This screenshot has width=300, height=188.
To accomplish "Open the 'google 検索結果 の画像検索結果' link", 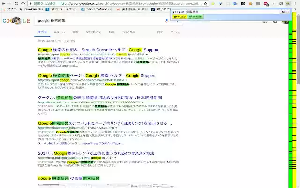I will pos(69,178).
